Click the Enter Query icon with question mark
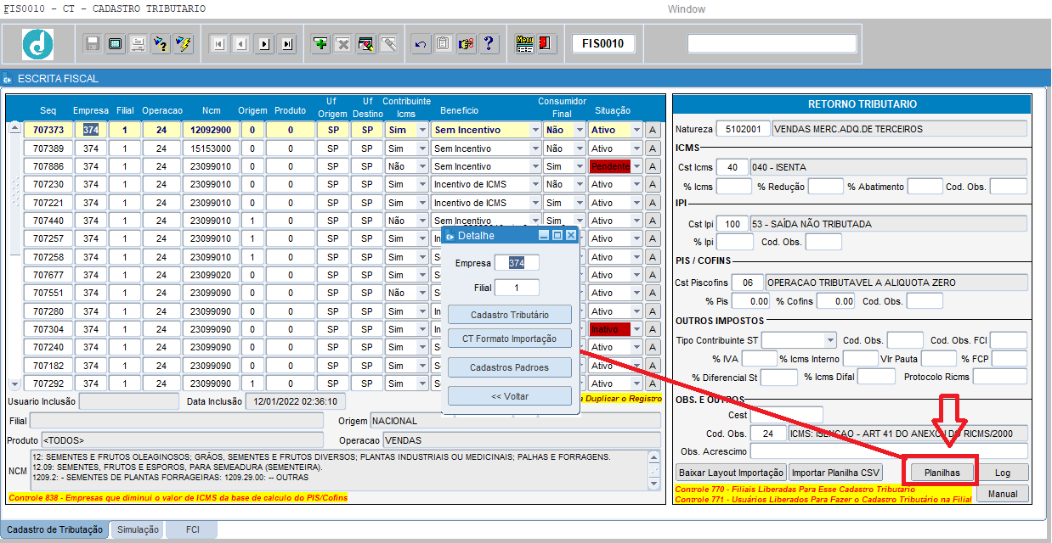The width and height of the screenshot is (1052, 543). [x=160, y=43]
